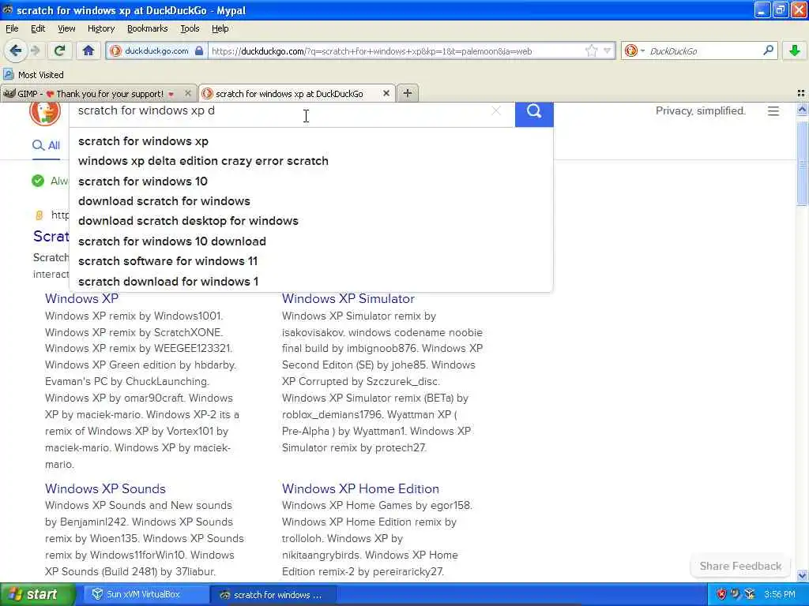Open the View menu

click(x=66, y=28)
